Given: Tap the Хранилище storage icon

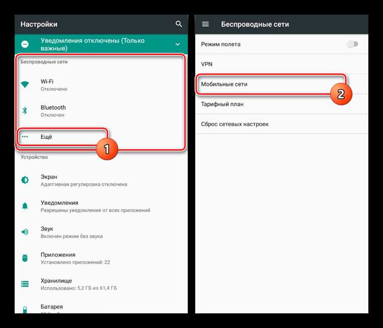Looking at the screenshot, I should pos(25,284).
